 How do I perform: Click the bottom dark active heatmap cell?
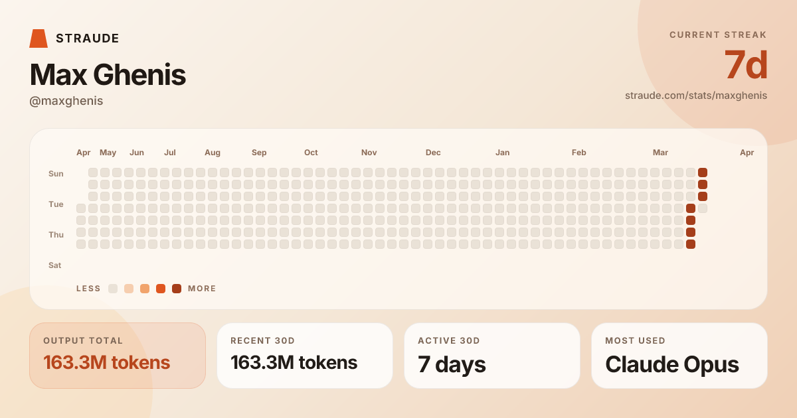691,244
